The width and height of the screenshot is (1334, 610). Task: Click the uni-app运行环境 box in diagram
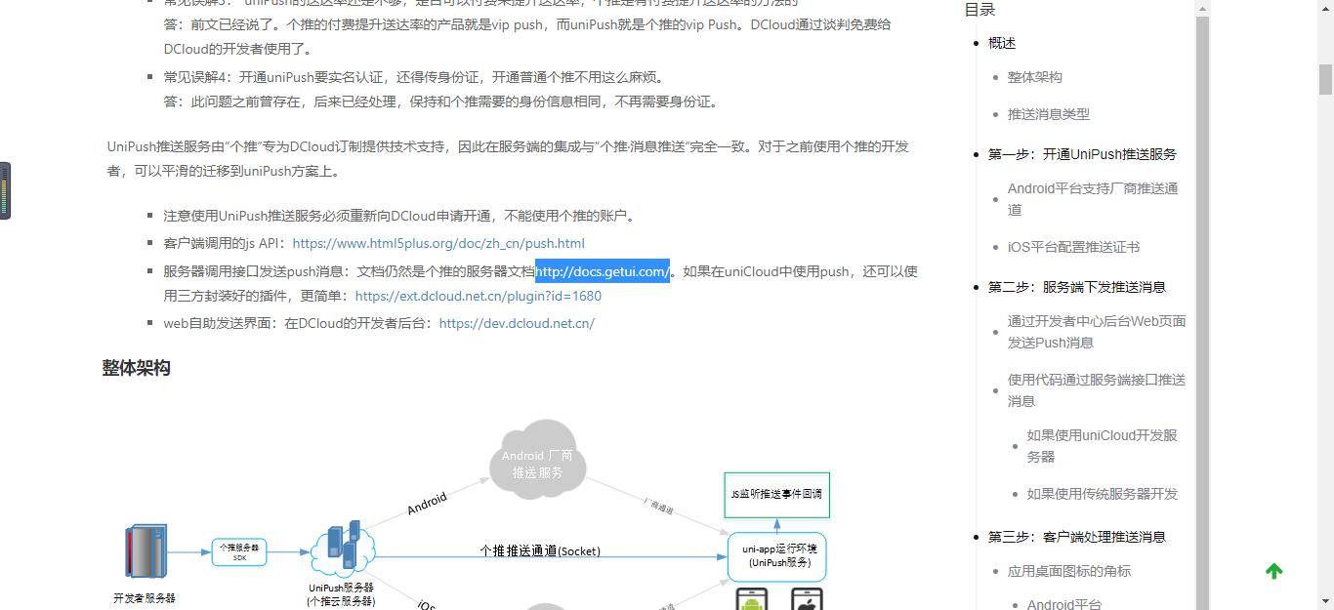tap(777, 556)
